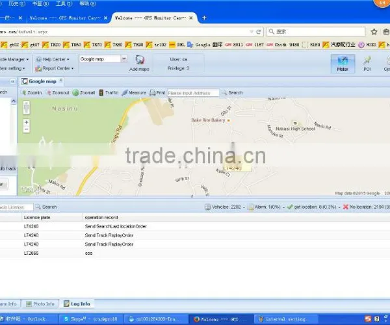Open Help Center dropdown menu
The width and height of the screenshot is (390, 325).
coord(53,59)
